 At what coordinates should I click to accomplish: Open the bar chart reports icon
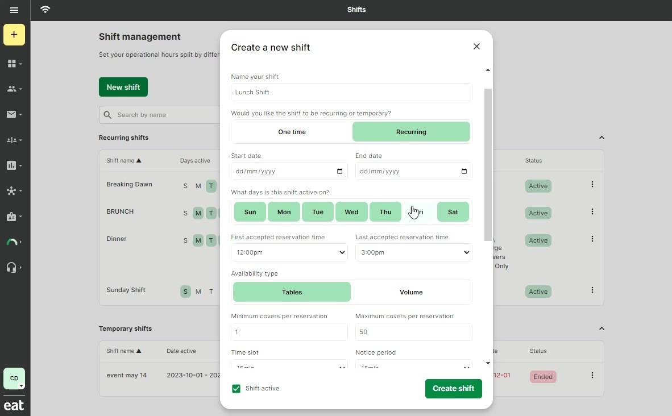tap(12, 165)
